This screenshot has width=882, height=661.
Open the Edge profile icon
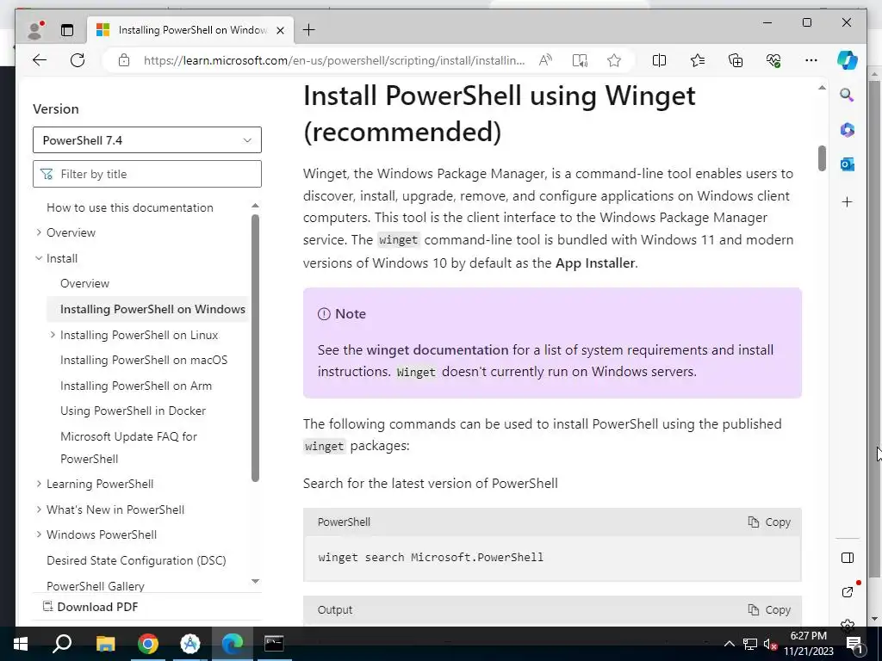click(35, 30)
